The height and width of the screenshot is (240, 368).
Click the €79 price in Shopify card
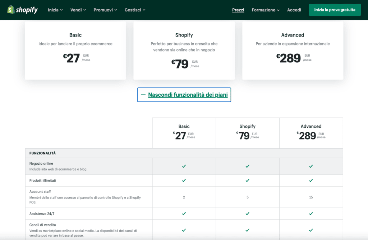180,64
